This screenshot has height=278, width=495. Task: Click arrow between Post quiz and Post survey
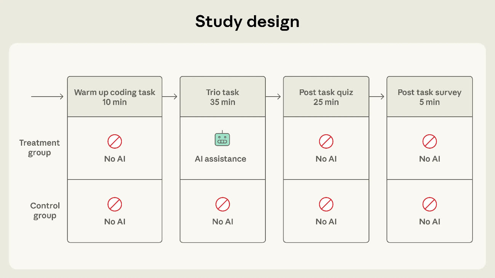(x=377, y=97)
